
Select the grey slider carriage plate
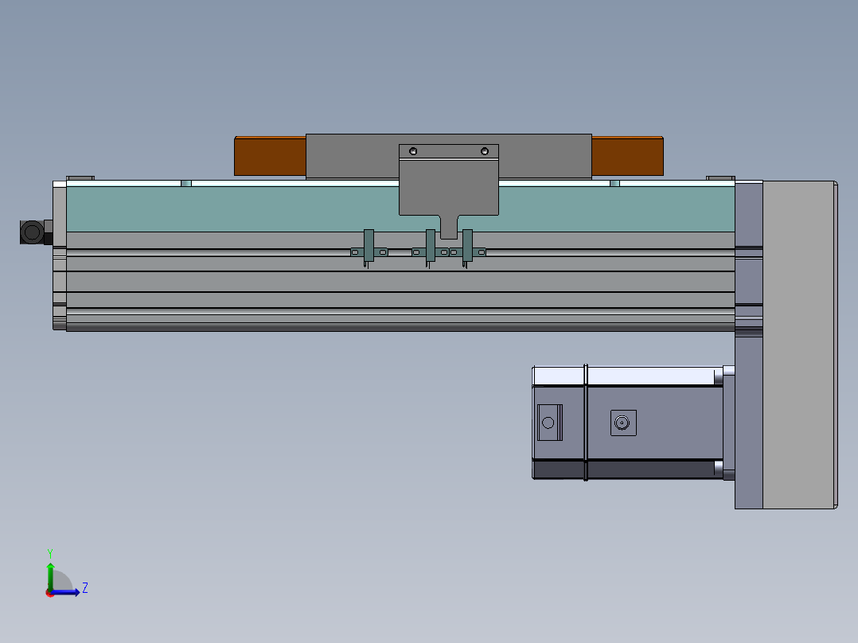[353, 157]
